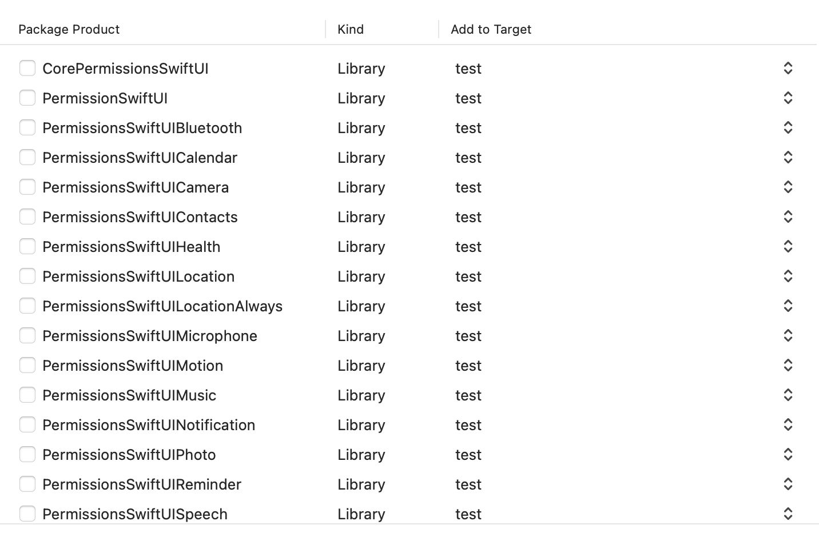Screen dimensions: 819x545
Task: Open target chooser for PermissionsSwiftUIPhoto
Action: tap(788, 454)
